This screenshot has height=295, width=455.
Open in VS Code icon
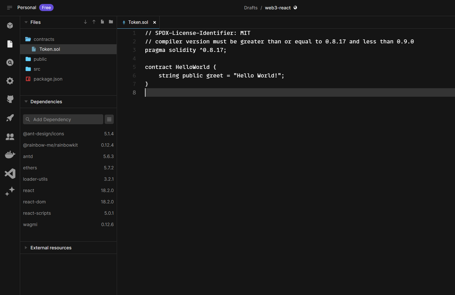click(x=10, y=173)
